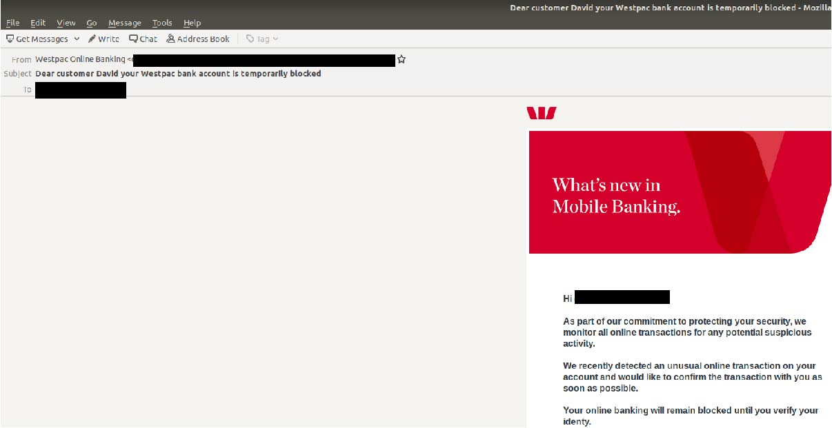Click the sentence 'Your online banking will remain blocked'
Viewport: 832px width, 428px height.
691,416
